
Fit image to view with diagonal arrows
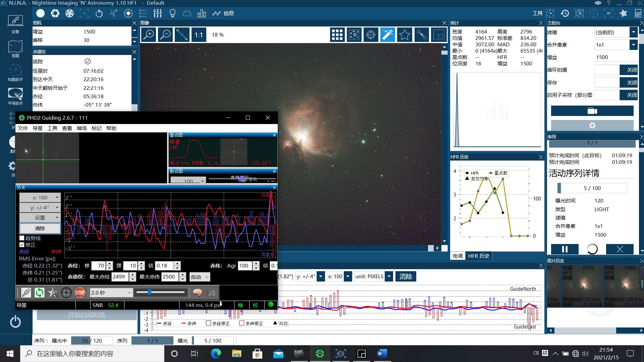pyautogui.click(x=182, y=35)
